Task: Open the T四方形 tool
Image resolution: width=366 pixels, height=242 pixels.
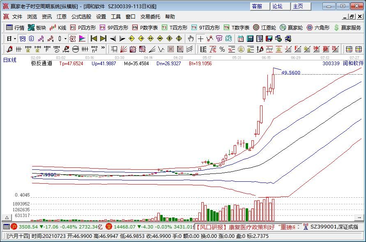Action: [175, 28]
